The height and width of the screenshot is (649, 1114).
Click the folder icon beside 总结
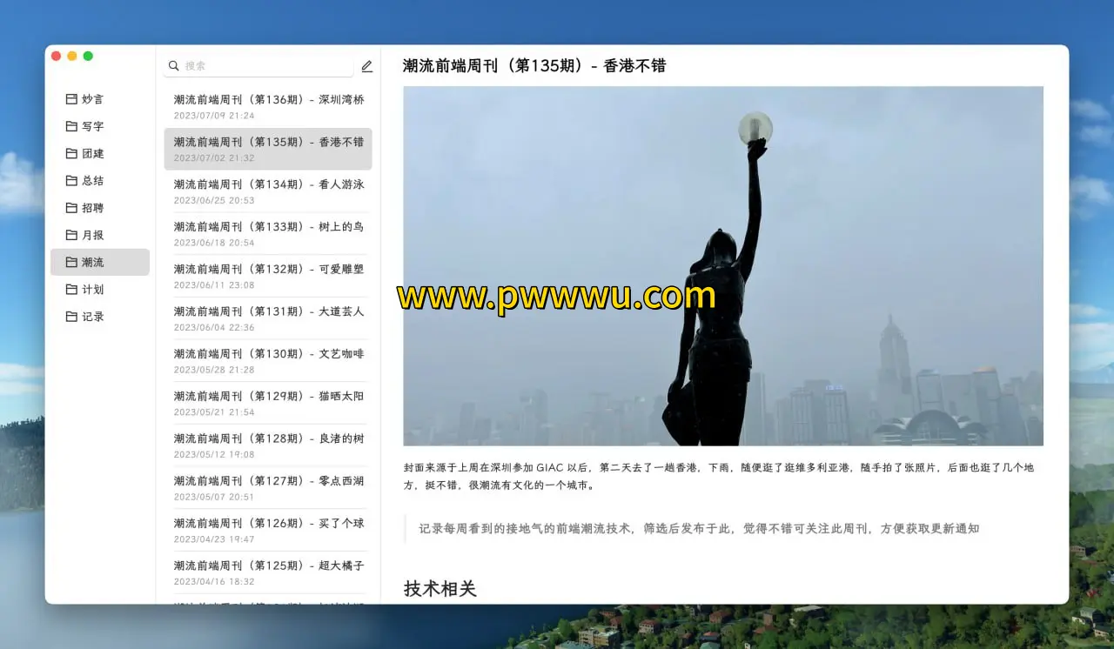[x=71, y=181]
